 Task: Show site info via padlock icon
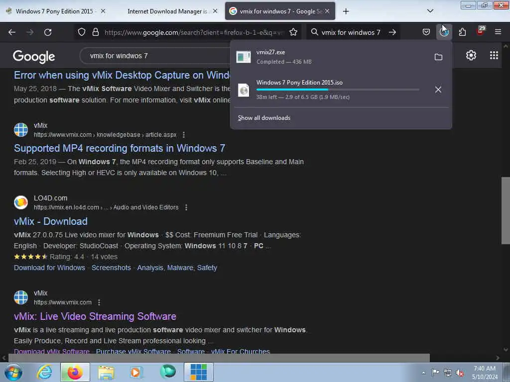tap(95, 32)
